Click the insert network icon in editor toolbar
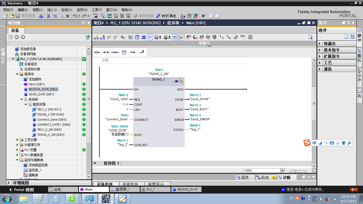This screenshot has width=363, height=204. tap(96, 37)
